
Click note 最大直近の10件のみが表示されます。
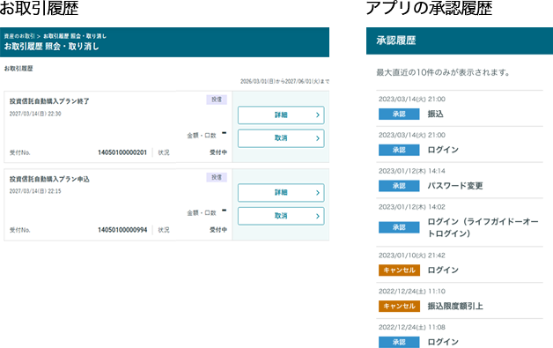coord(443,73)
